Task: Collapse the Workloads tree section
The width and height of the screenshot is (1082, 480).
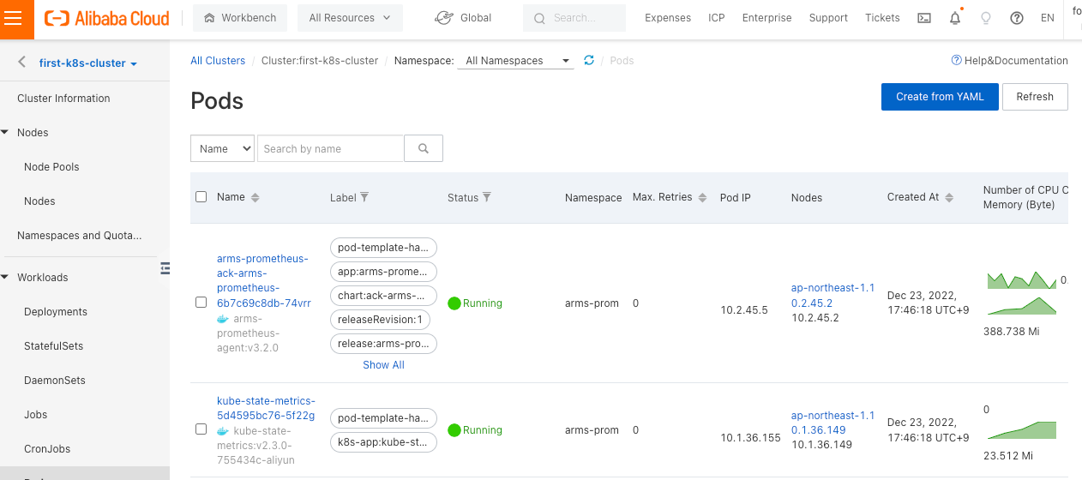Action: [x=5, y=278]
